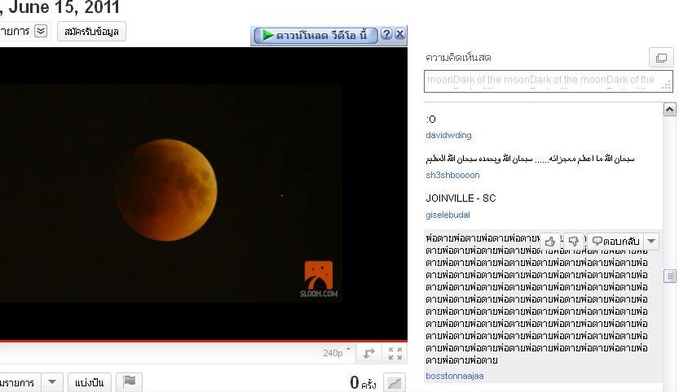This screenshot has height=392, width=679.
Task: Click the subscribe (สมัครรับข้อมูล) button
Action: pyautogui.click(x=91, y=32)
